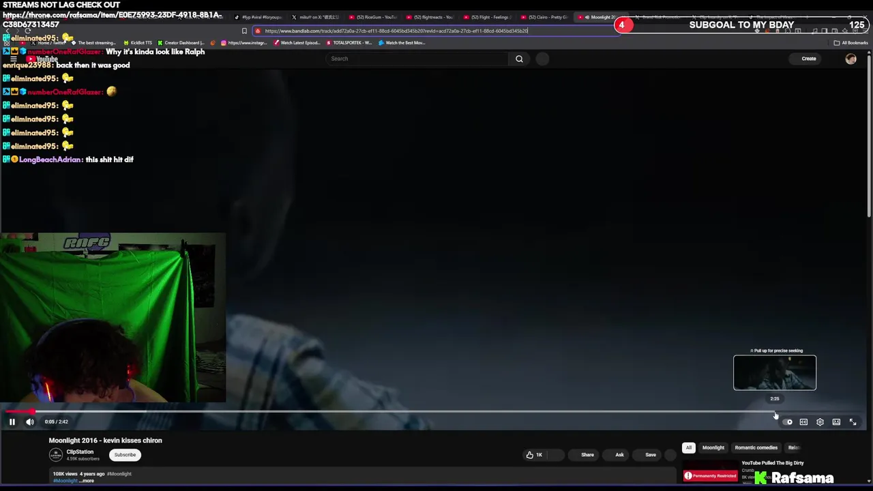Open ClipStation channel avatar
Screen dimensions: 873x491
[56, 455]
